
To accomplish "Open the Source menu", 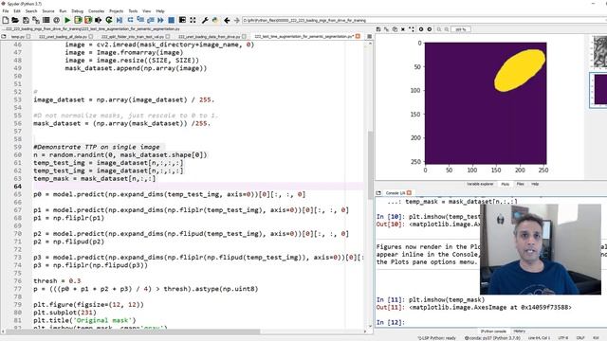I will [48, 11].
